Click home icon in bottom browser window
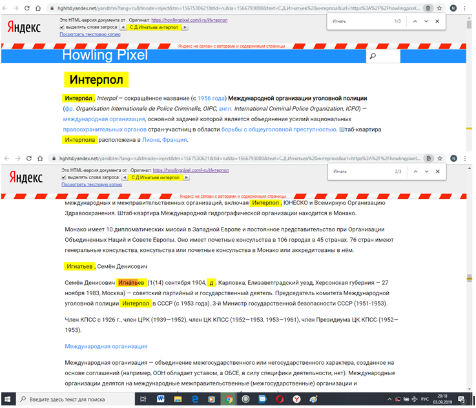This screenshot has width=476, height=408. click(x=40, y=158)
